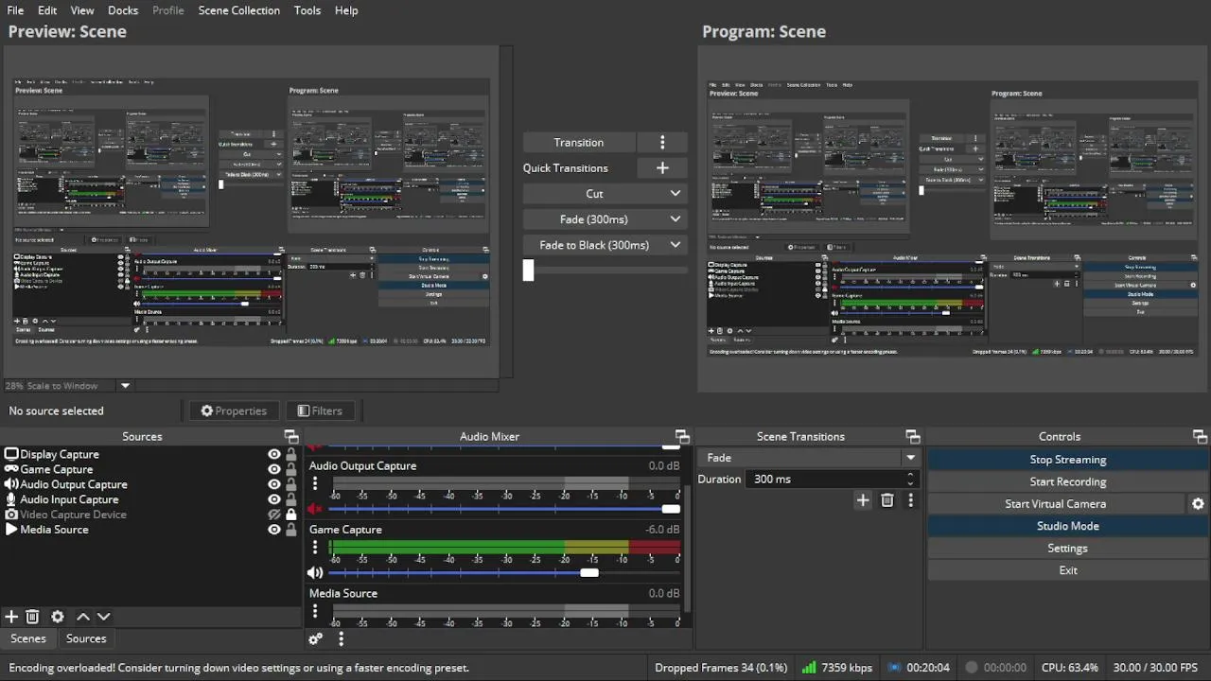Mute Game Capture audio in the mixer
This screenshot has height=681, width=1211.
[x=315, y=572]
